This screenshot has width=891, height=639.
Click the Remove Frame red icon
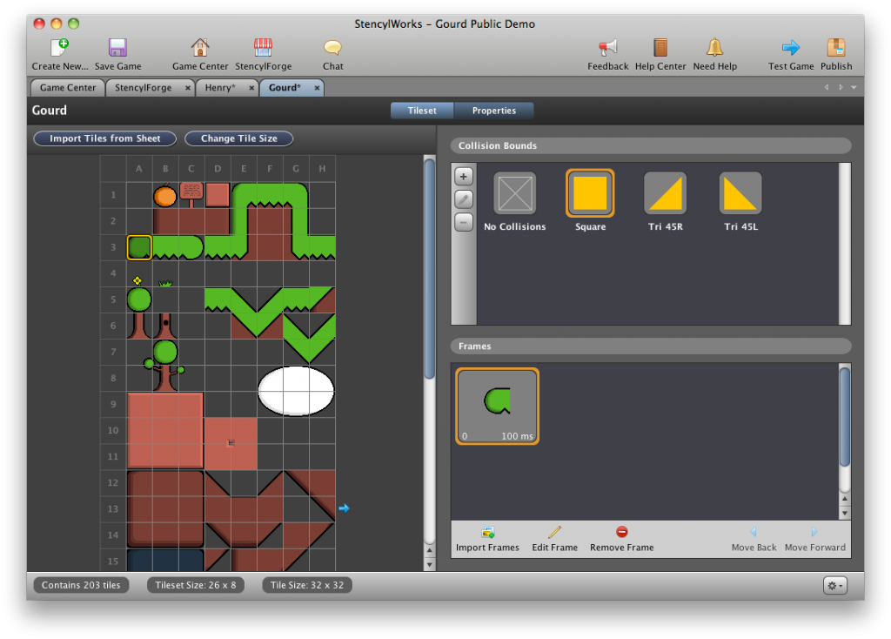(x=621, y=532)
